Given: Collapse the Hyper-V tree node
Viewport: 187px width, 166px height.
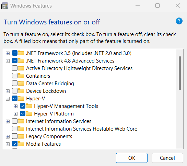Looking at the screenshot, I should 8,99.
